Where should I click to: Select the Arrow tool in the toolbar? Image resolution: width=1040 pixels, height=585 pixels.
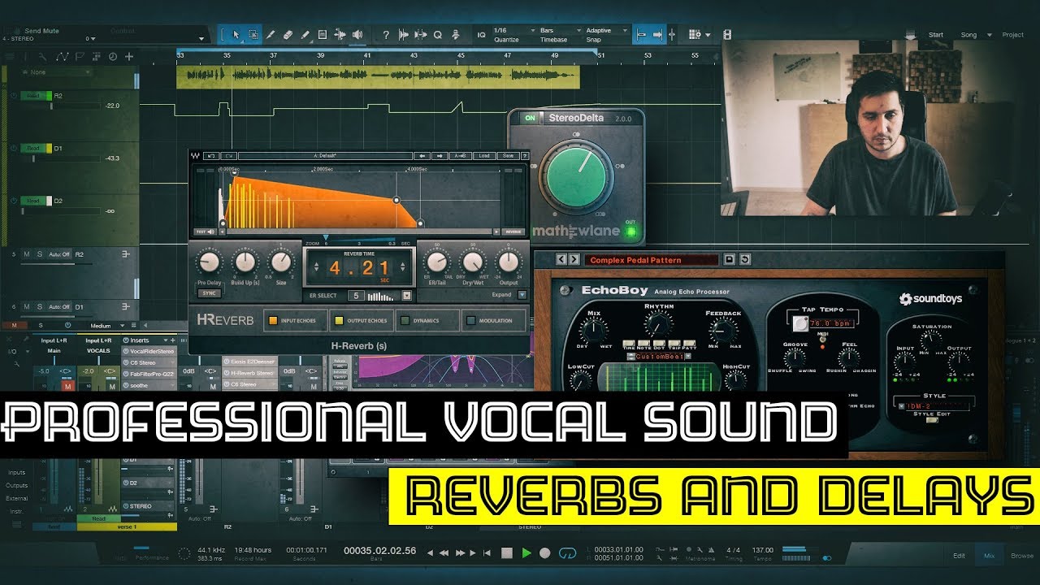236,35
